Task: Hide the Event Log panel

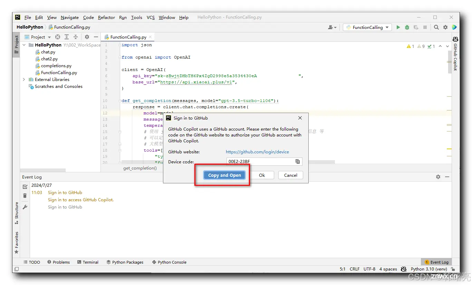Action: tap(447, 177)
